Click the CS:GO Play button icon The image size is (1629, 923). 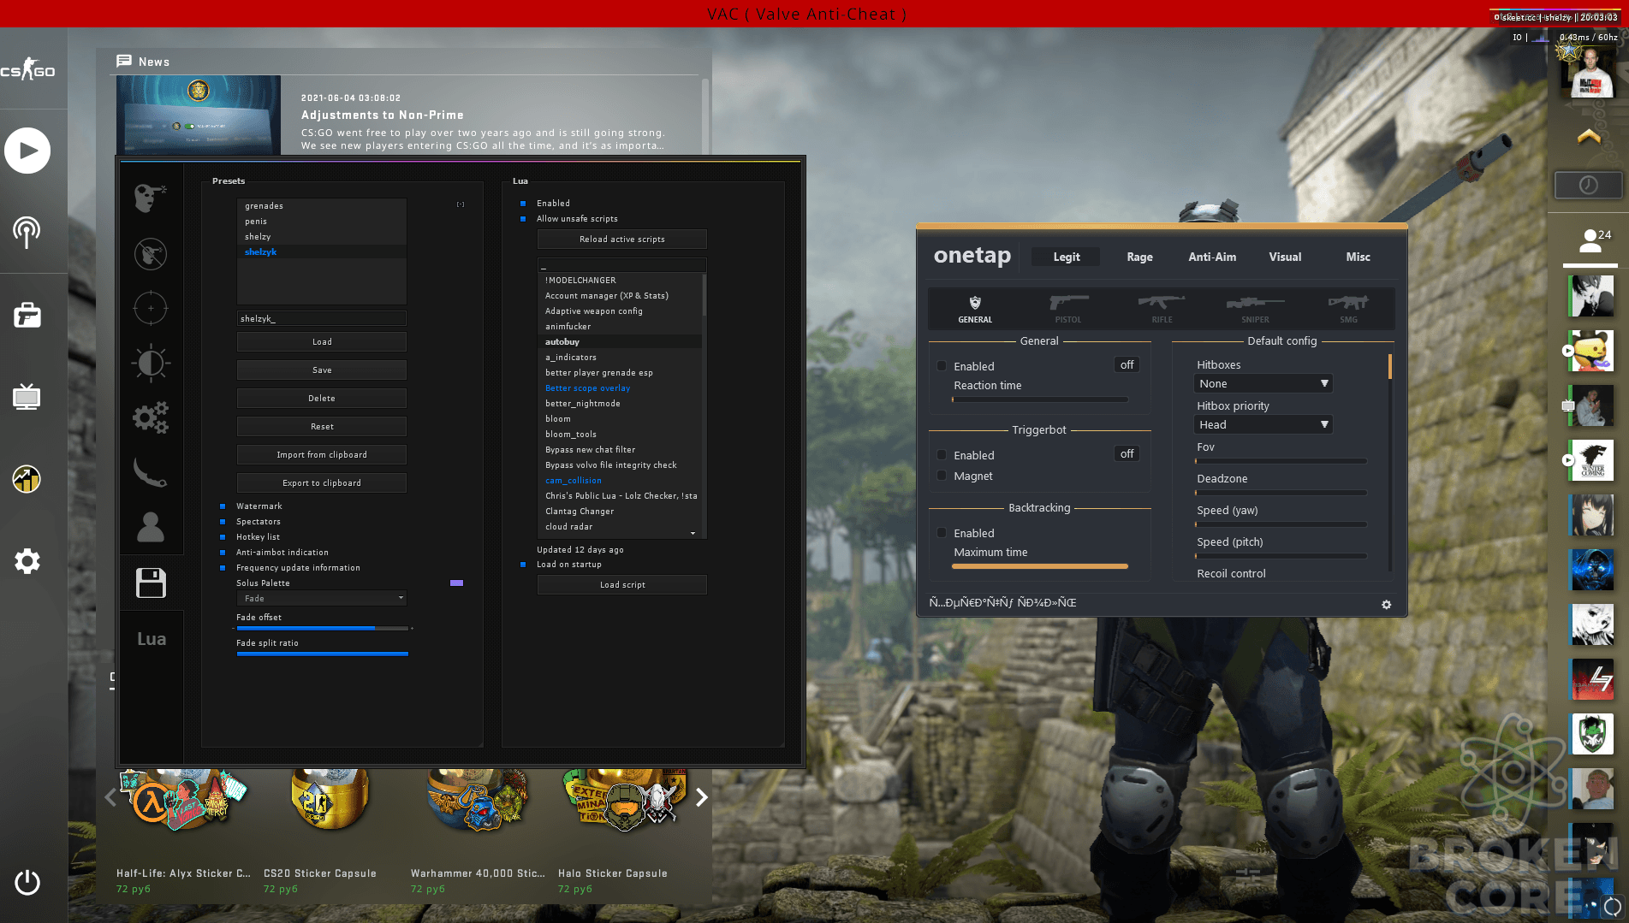point(27,151)
